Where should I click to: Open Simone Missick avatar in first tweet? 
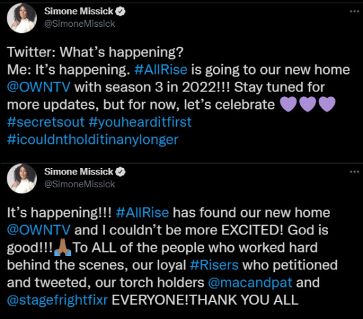(22, 18)
